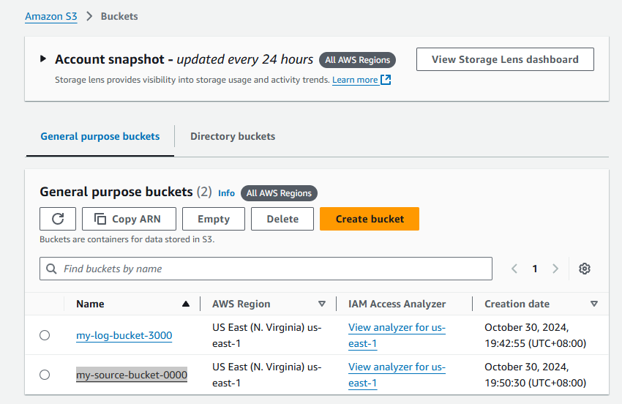Screen dimensions: 622x404
Task: Click the previous page arrow in pagination
Action: pos(514,269)
